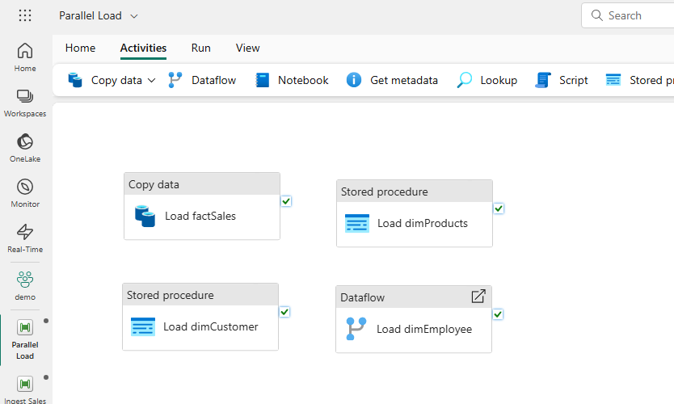Toggle checkbox beside Load dimCustomer activity
This screenshot has height=404, width=674.
[x=284, y=312]
